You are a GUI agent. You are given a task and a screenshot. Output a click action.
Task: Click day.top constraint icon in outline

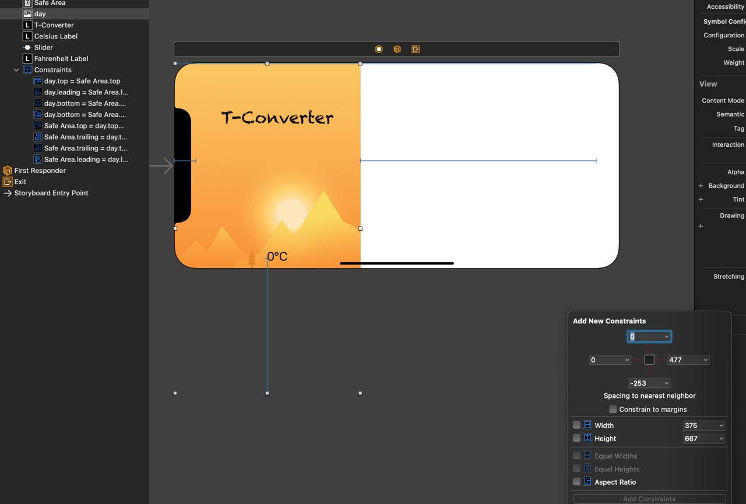tap(38, 81)
